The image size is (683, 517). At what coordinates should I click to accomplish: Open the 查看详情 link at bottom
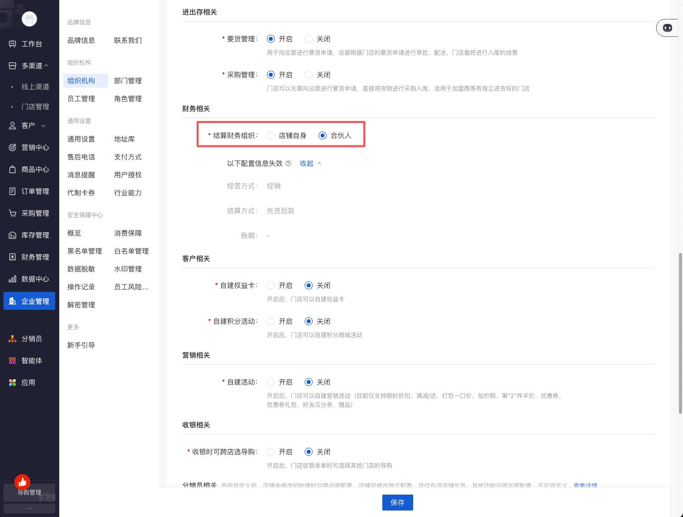[x=585, y=485]
